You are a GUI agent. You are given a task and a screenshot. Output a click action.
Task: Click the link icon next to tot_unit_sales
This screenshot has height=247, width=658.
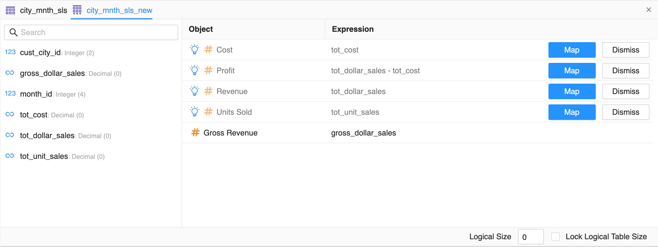[10, 156]
